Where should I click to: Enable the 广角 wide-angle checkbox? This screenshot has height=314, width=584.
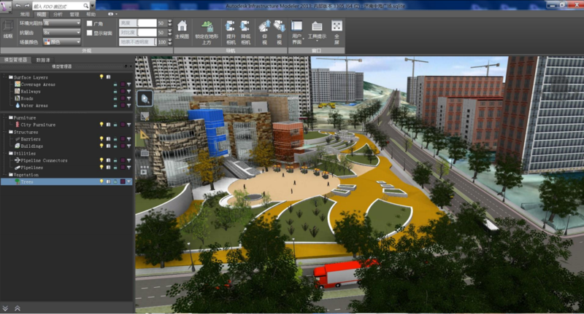point(90,23)
